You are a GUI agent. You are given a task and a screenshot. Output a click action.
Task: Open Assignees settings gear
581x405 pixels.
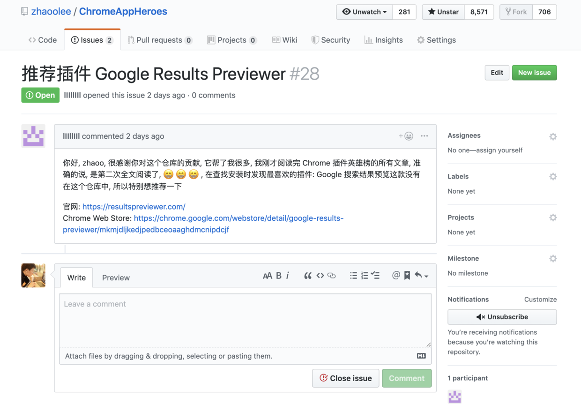(x=553, y=136)
